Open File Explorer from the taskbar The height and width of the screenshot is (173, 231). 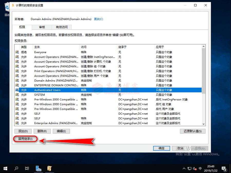(38, 168)
